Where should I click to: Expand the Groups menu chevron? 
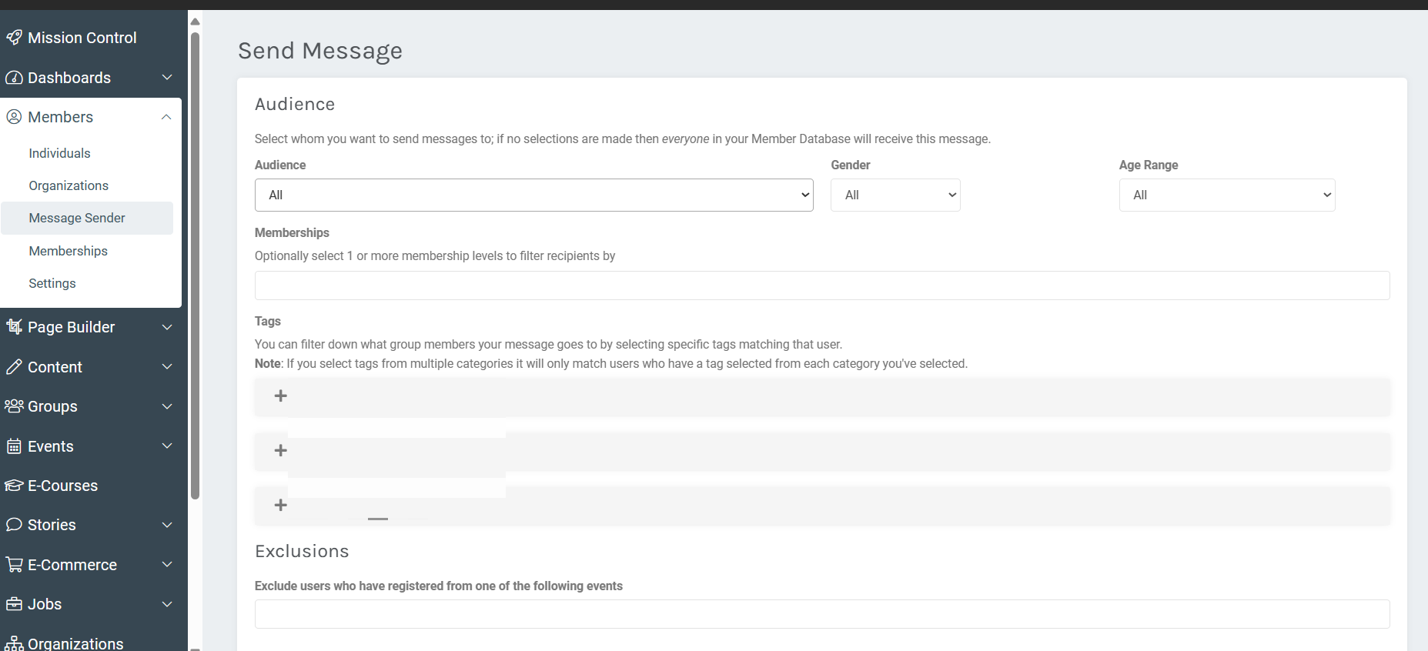pyautogui.click(x=167, y=406)
